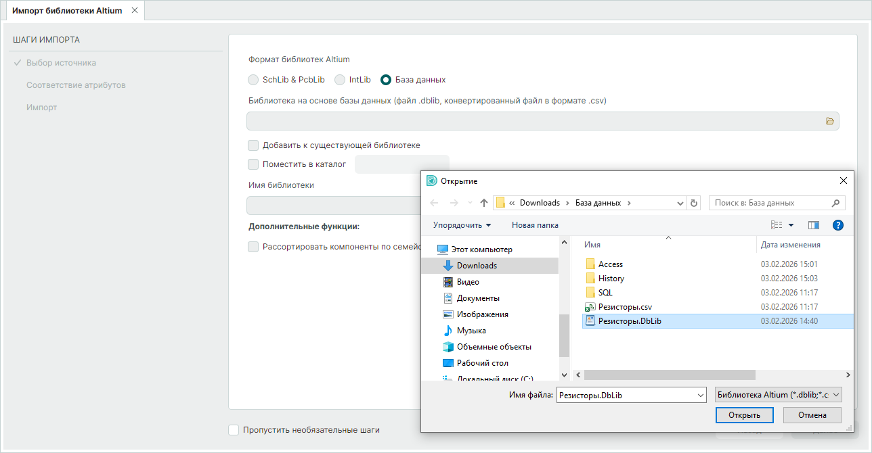Click the Отмена button

click(812, 415)
